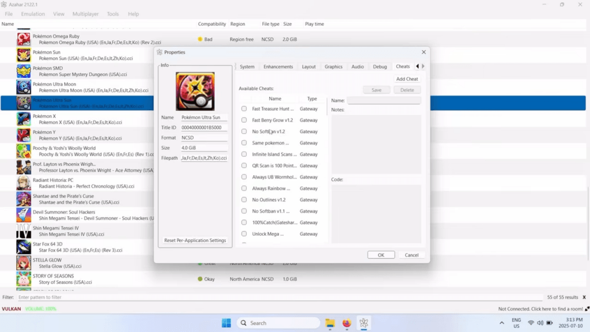This screenshot has height=332, width=590.
Task: Enable the Fast Treasure Hunt cheat
Action: tap(244, 109)
